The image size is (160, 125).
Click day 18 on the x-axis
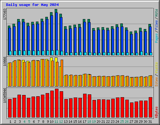89,122
